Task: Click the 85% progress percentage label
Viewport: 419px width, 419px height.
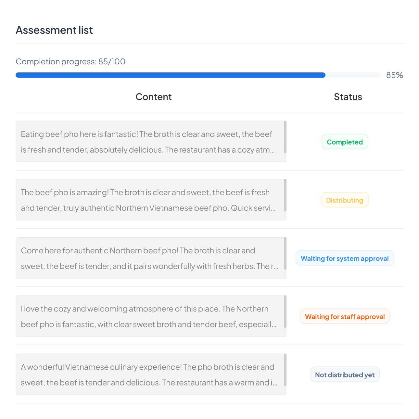Action: (394, 75)
